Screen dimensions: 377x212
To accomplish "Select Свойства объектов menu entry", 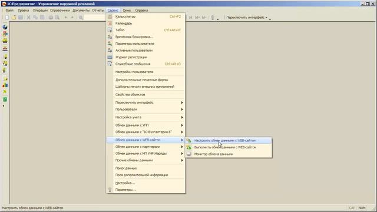I will pyautogui.click(x=145, y=94).
